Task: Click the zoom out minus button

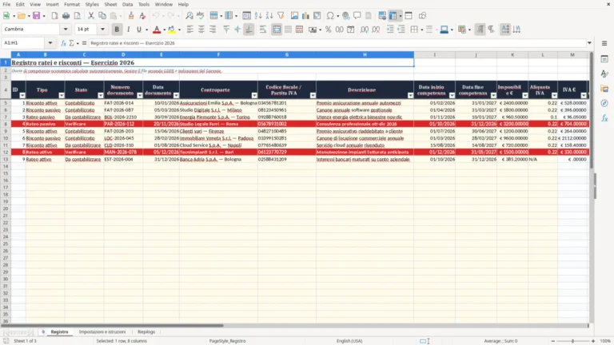Action: point(553,341)
